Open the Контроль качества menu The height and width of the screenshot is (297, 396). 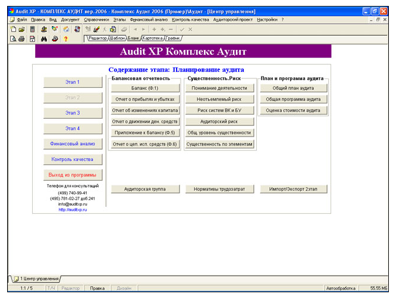pyautogui.click(x=190, y=20)
